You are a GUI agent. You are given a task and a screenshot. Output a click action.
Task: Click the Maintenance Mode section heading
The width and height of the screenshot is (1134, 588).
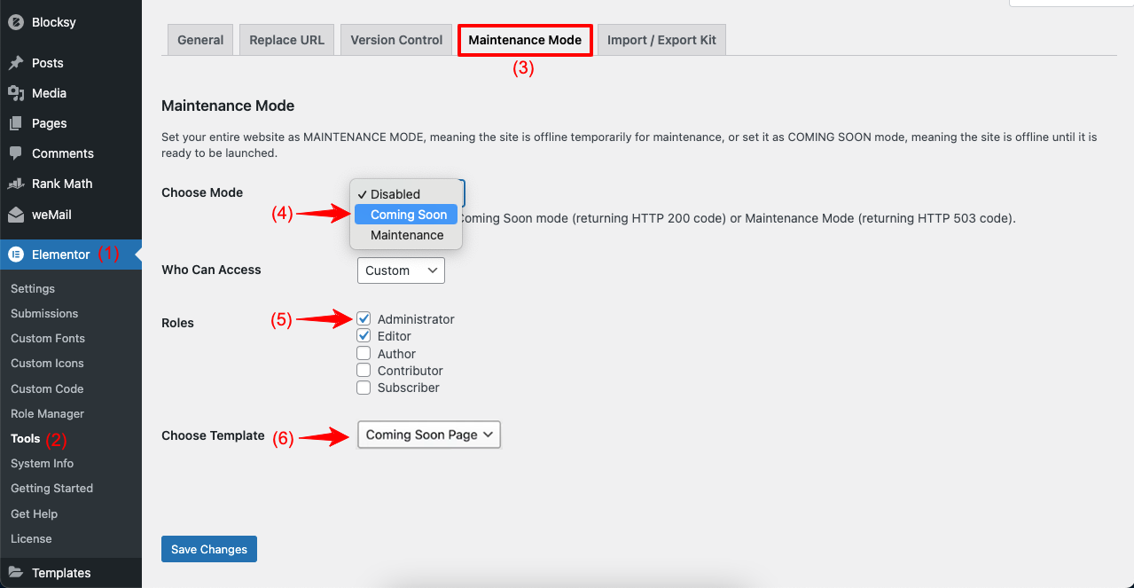(228, 106)
